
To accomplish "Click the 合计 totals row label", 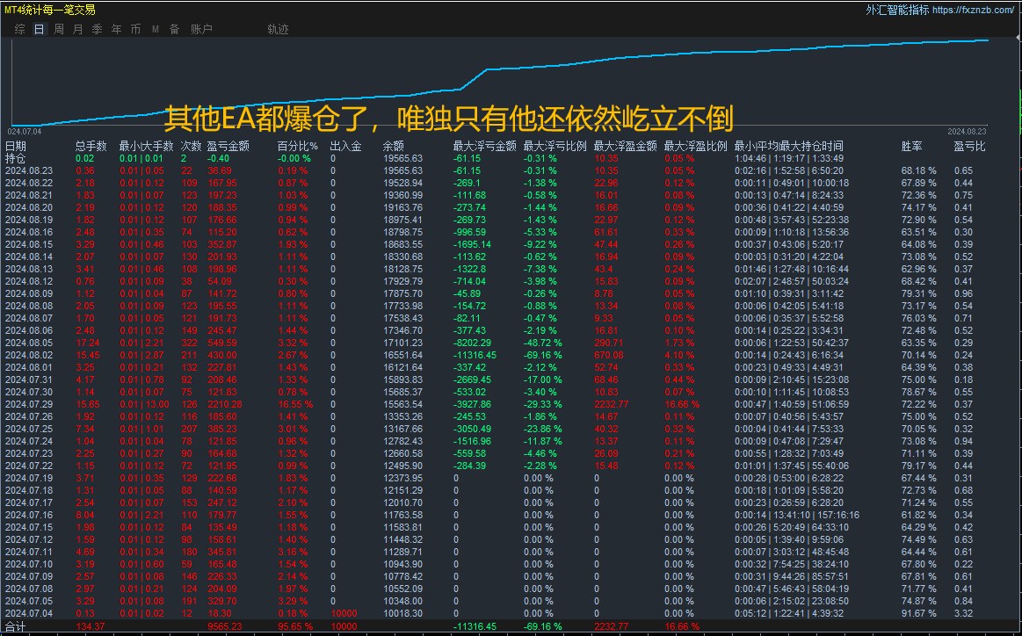I will (16, 627).
